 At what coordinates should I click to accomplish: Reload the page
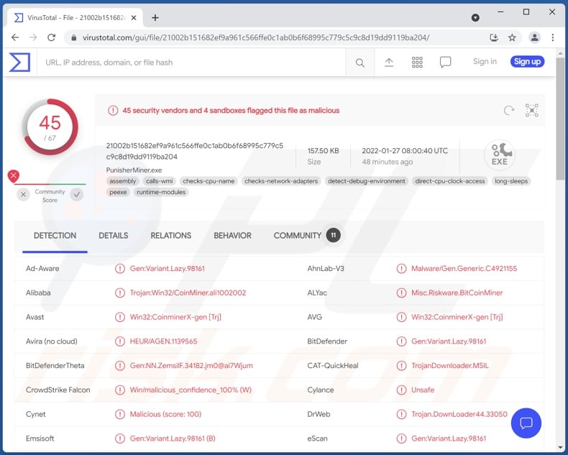pos(52,37)
